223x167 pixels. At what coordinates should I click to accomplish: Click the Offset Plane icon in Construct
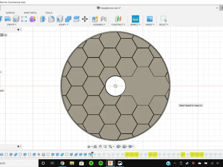(x=118, y=19)
